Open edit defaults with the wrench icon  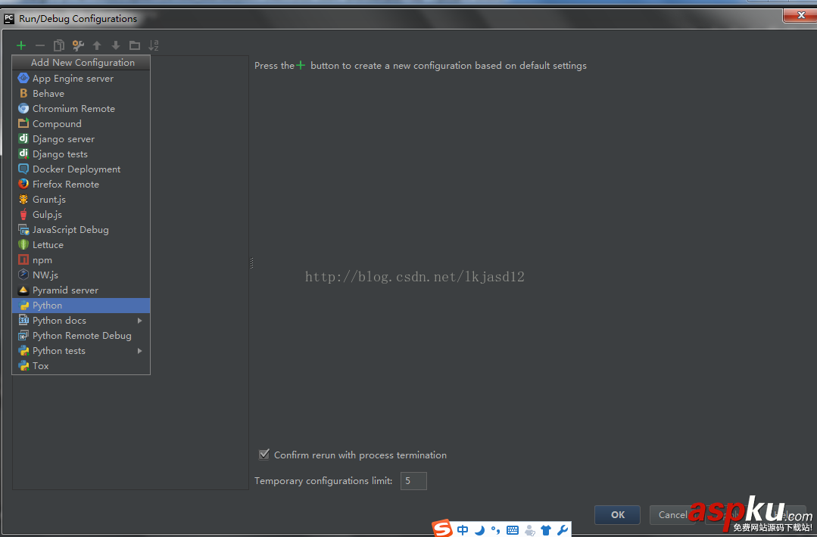(77, 45)
